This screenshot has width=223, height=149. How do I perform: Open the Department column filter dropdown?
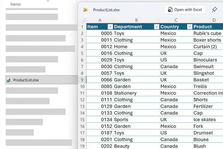tap(157, 27)
